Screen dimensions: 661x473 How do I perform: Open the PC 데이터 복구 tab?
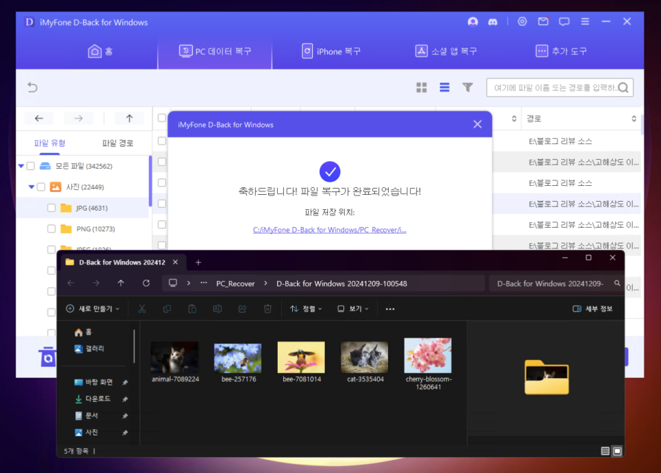point(215,51)
